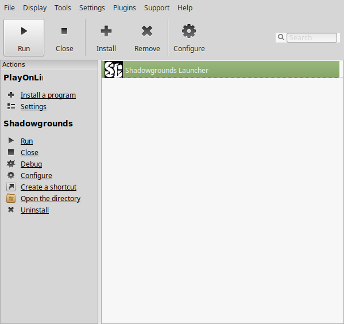Viewport: 344px width, 324px height.
Task: Open the Support menu
Action: coord(157,7)
